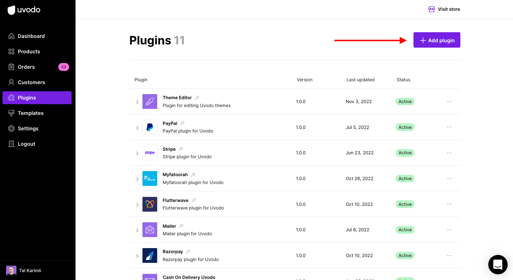This screenshot has width=513, height=280.
Task: Click the Theme Editor plugin name
Action: 177,97
